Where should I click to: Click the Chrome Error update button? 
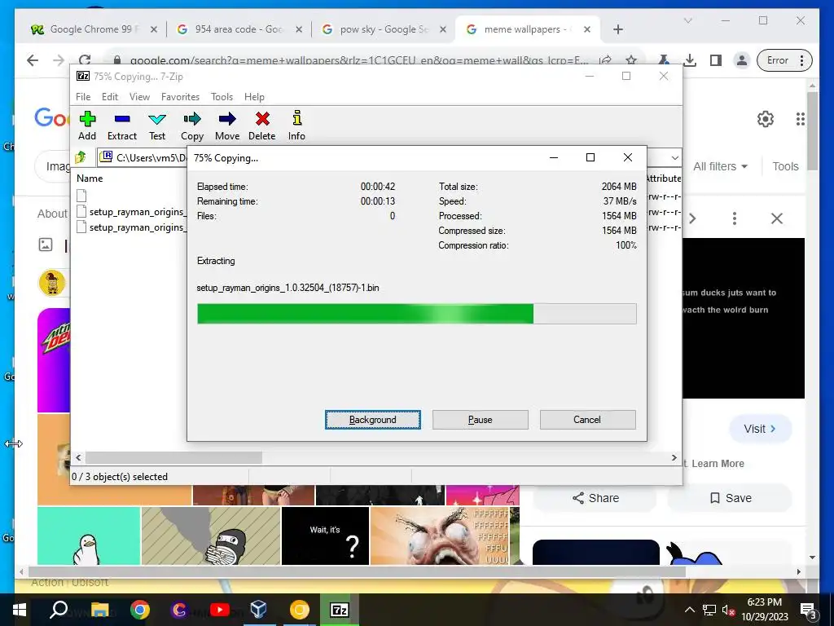tap(785, 60)
